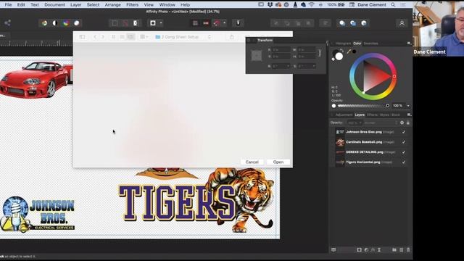Click the color picker eyedropper icon
Screen dimensions: 464x261
[349, 51]
